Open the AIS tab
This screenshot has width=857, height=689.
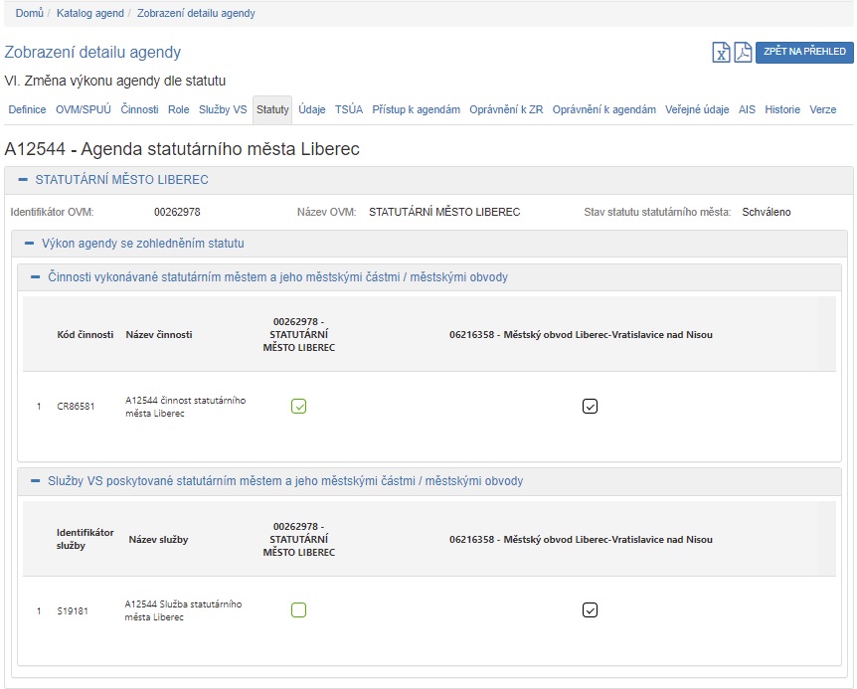click(747, 110)
